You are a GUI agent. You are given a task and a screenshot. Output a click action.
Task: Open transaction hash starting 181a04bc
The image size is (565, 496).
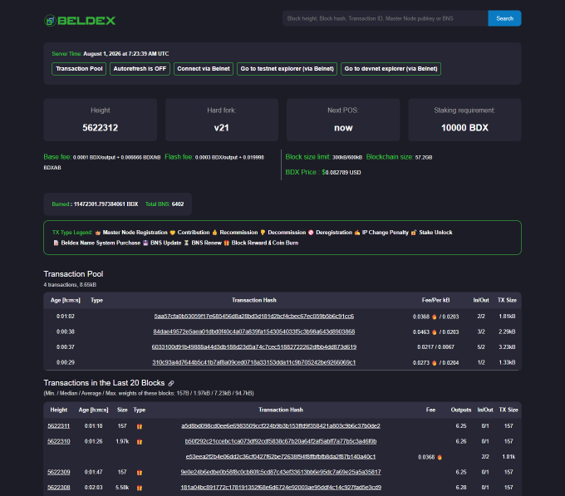[x=281, y=488]
